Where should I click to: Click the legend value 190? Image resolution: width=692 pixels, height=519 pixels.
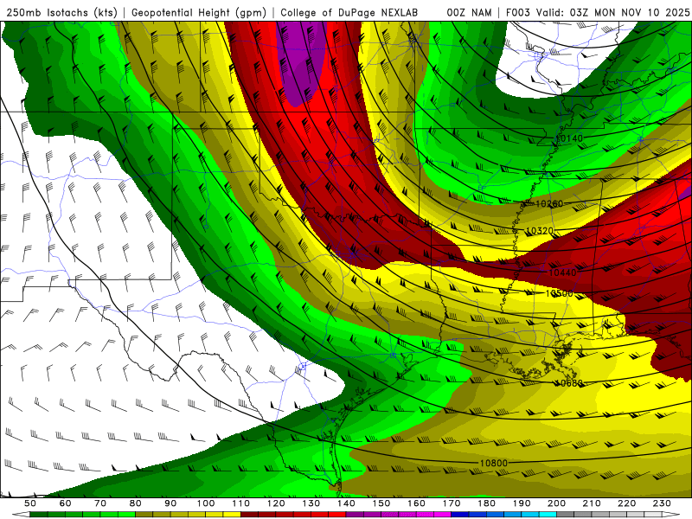click(x=522, y=503)
